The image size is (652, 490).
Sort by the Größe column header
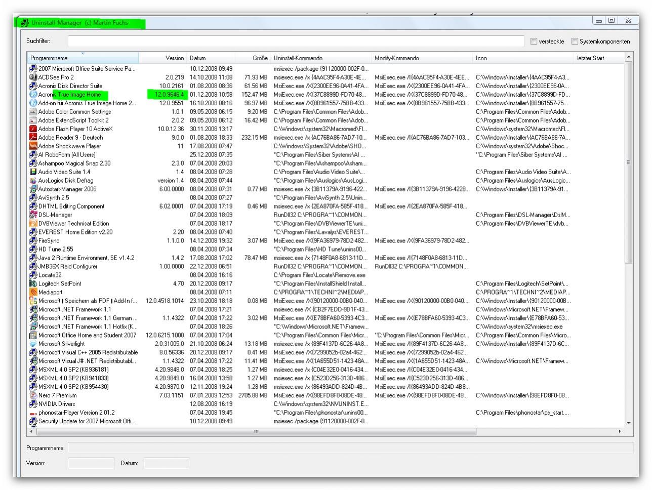pyautogui.click(x=253, y=58)
